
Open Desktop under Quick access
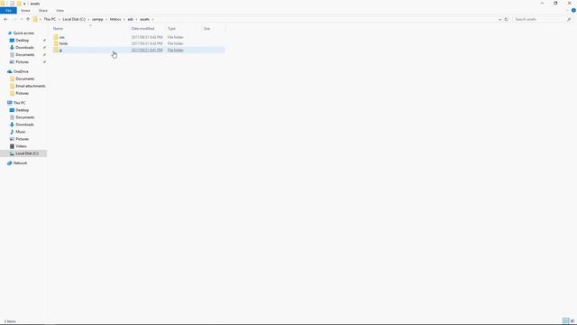tap(22, 40)
